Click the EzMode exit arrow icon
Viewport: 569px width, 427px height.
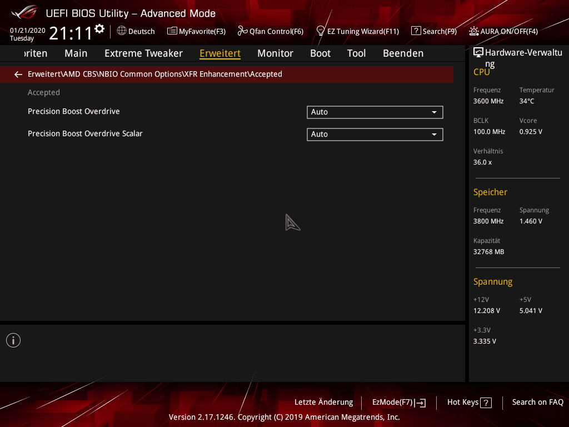pos(420,403)
